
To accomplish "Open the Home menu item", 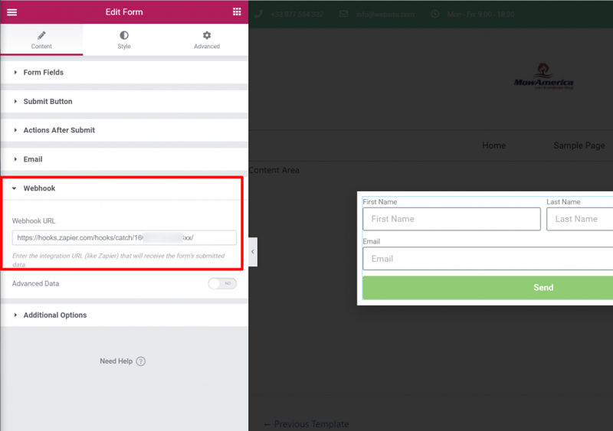I will coord(493,145).
